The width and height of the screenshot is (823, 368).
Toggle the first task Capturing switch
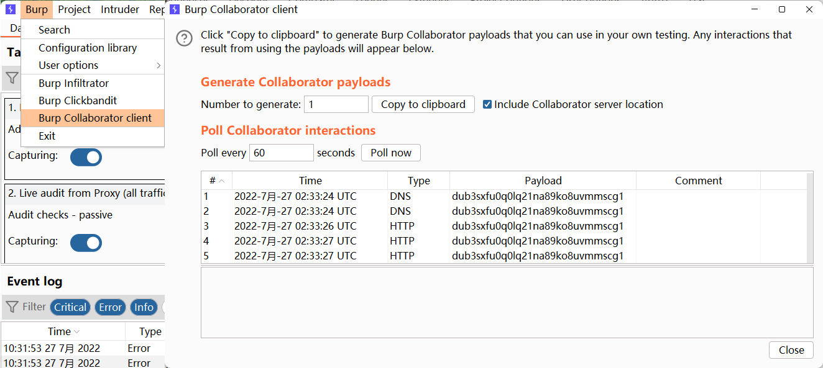click(x=86, y=157)
